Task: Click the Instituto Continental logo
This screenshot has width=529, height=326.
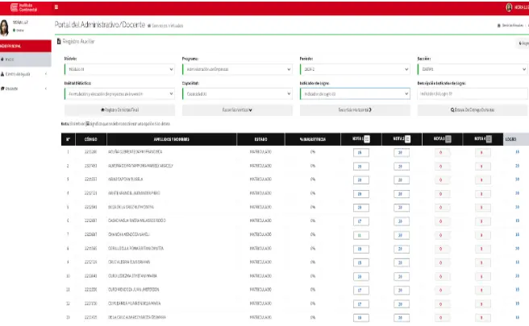Action: coord(23,6)
